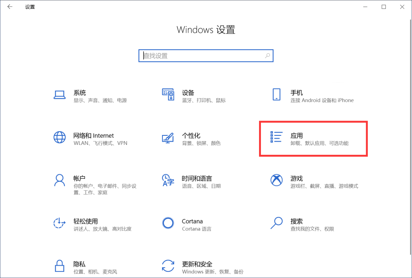Click the Ease of Access icon
Viewport: 412px width, 278px height.
(60, 223)
